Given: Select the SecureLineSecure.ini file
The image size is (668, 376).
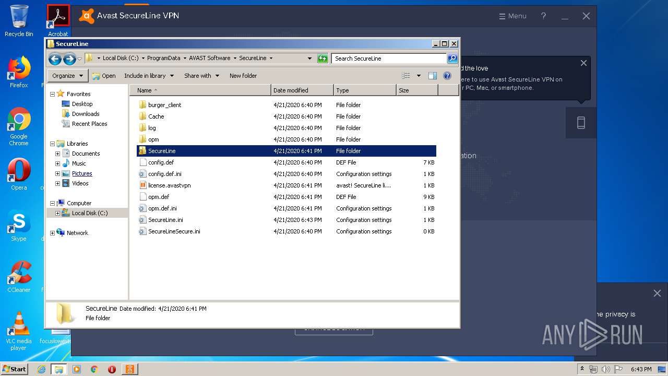Looking at the screenshot, I should [x=174, y=231].
